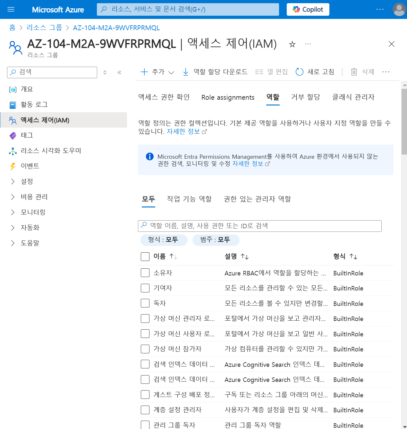Click the vertical scrollbar thumb
407x429 pixels.
pos(404,122)
